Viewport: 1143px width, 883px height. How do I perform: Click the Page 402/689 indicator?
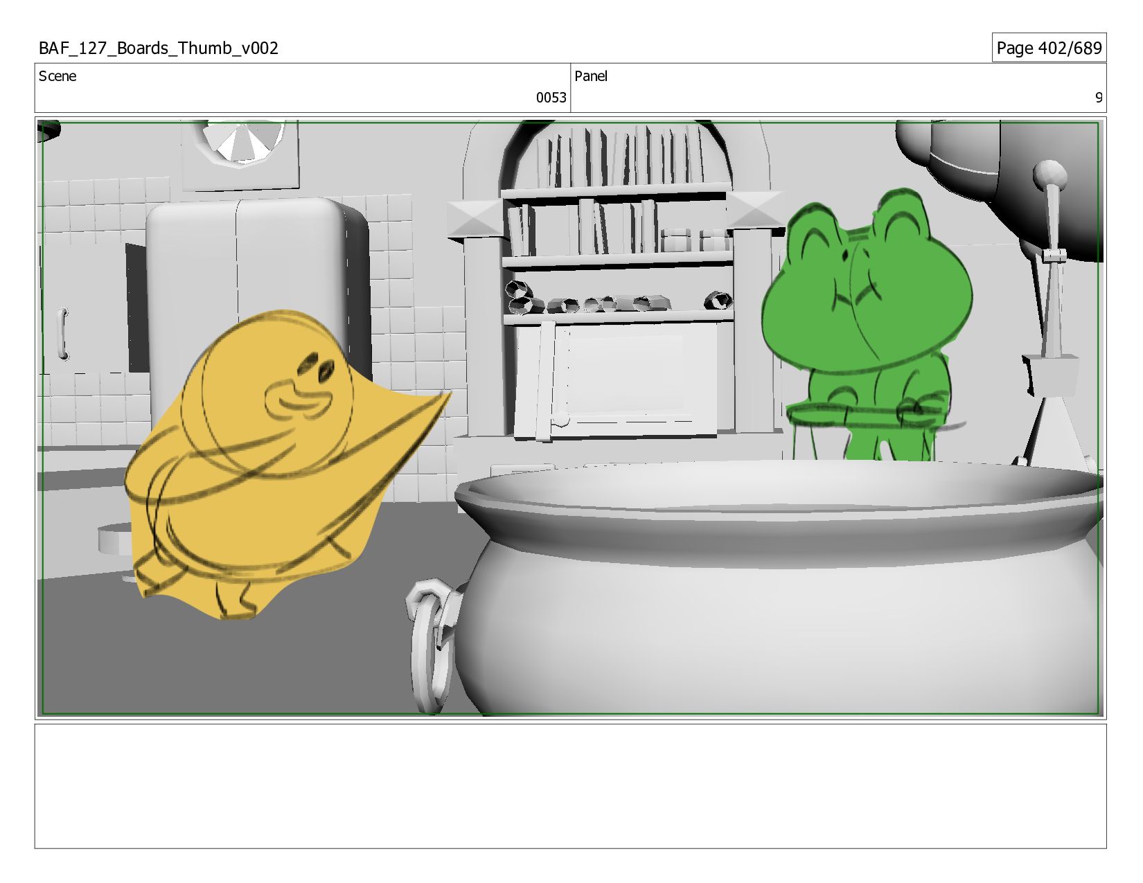[1049, 48]
